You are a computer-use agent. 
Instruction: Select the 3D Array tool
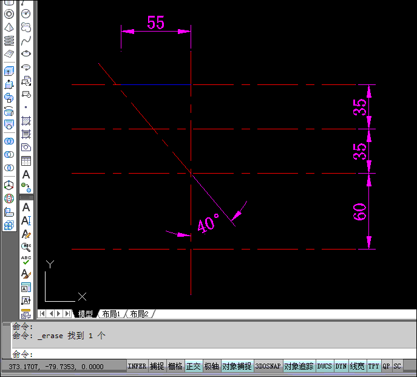[x=9, y=225]
